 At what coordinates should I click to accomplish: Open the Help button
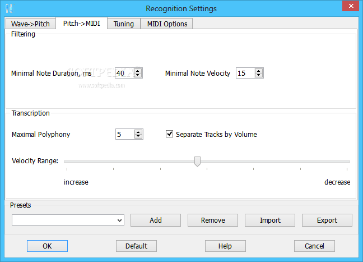click(225, 246)
